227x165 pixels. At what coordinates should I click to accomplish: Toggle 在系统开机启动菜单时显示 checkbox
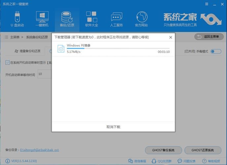tap(7, 62)
